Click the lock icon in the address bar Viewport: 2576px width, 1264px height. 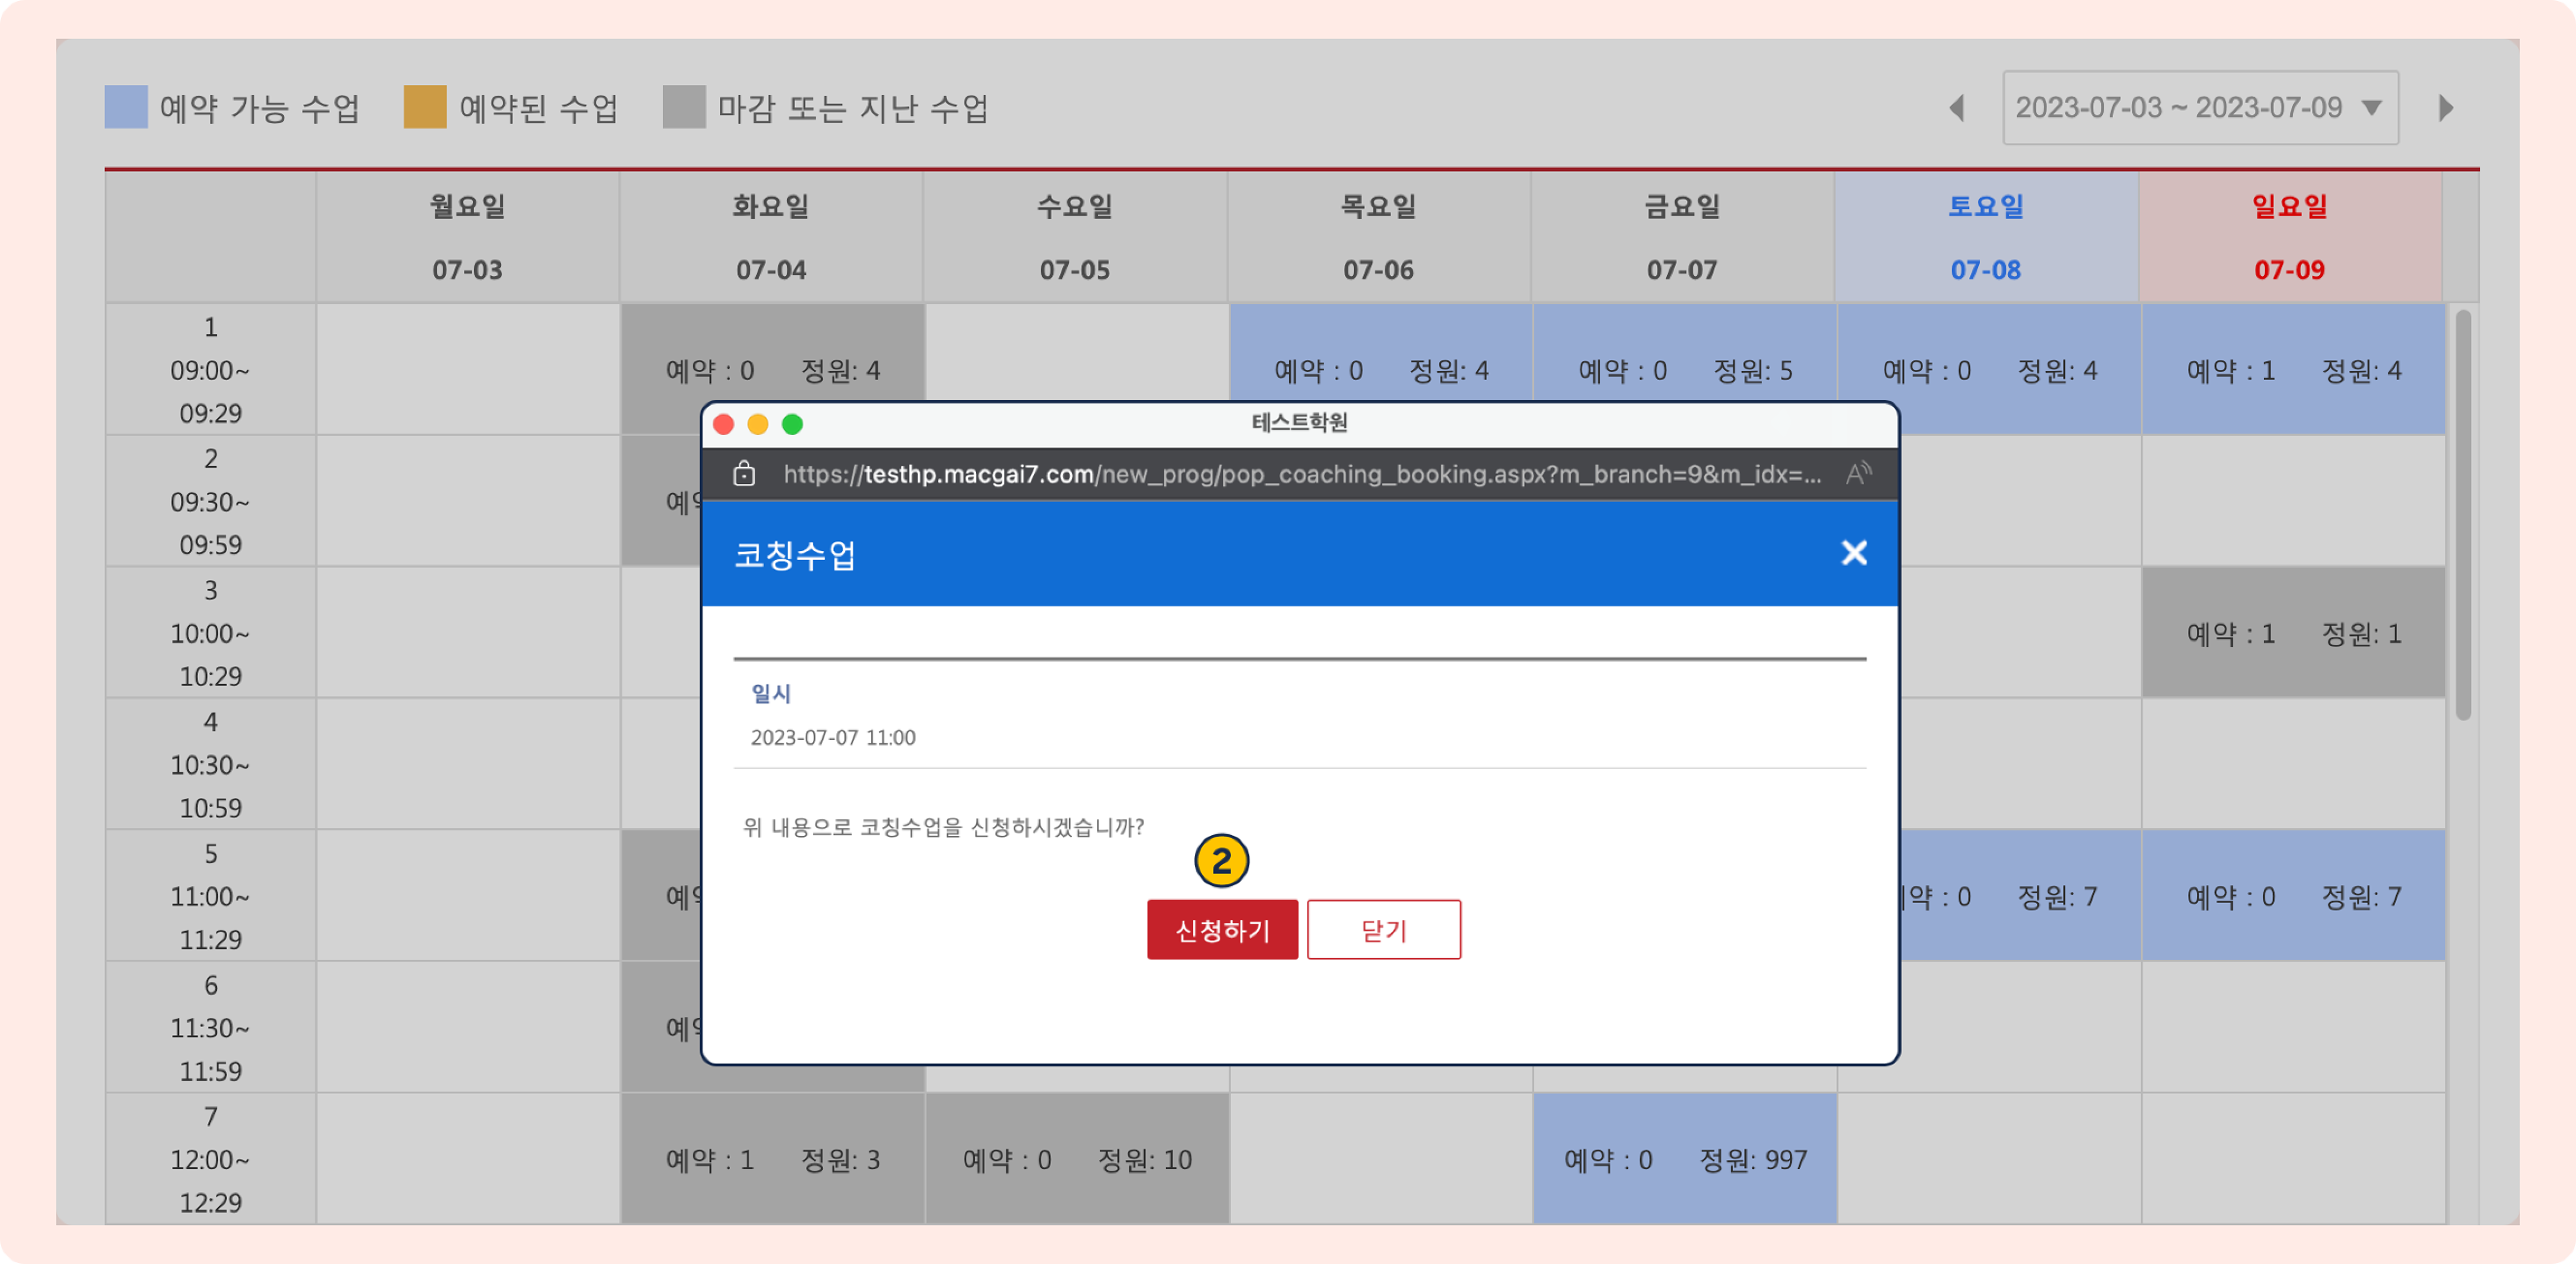(744, 474)
